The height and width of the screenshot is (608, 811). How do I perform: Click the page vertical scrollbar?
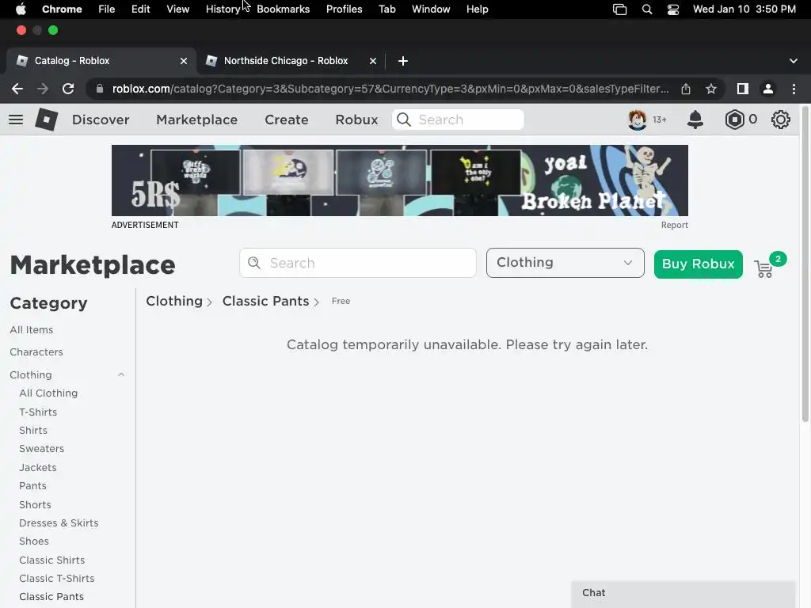click(805, 264)
